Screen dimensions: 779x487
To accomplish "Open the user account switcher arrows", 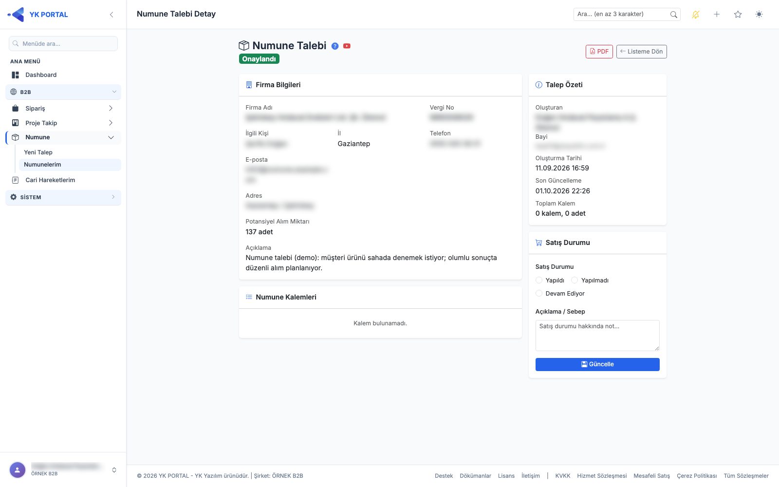I will [114, 470].
